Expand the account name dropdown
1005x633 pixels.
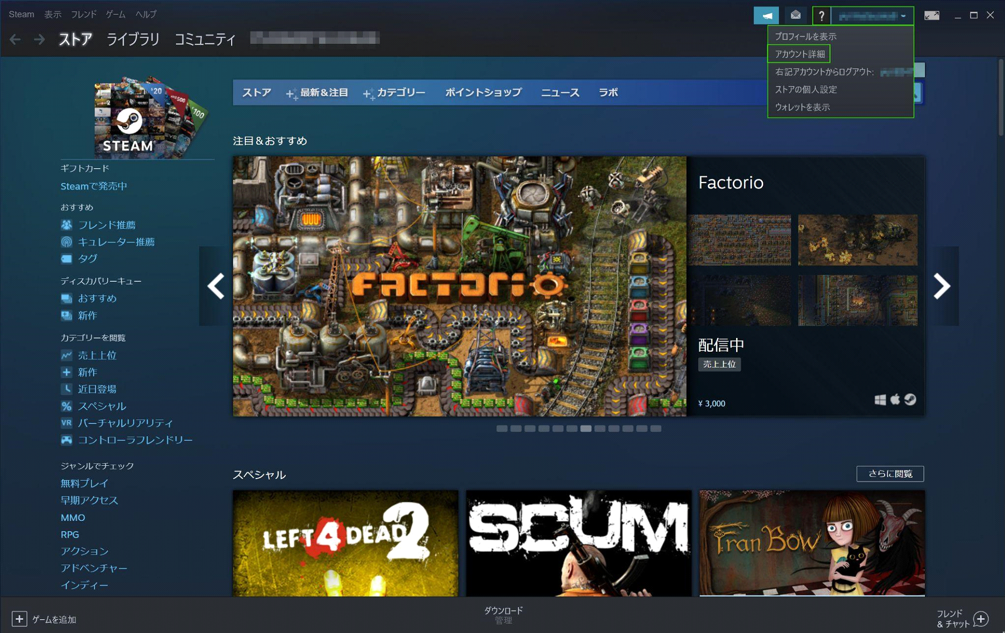[x=872, y=16]
